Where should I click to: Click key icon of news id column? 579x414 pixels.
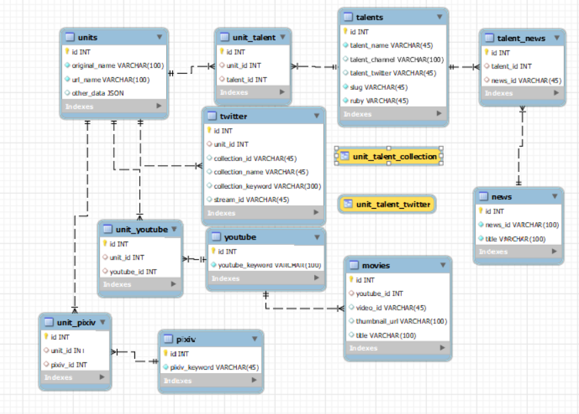481,210
